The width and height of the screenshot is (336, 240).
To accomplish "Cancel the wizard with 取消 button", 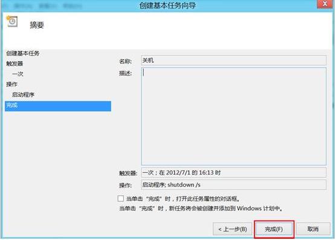I will pyautogui.click(x=313, y=229).
